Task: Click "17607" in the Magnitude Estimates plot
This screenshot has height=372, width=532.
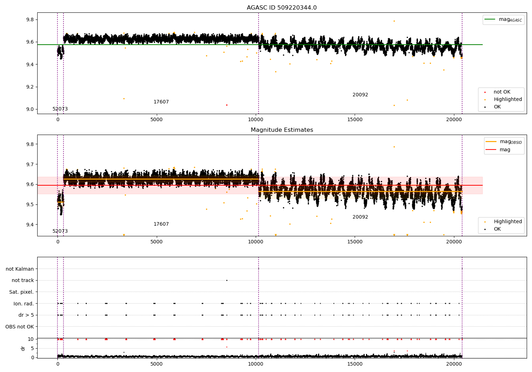Action: coord(161,224)
